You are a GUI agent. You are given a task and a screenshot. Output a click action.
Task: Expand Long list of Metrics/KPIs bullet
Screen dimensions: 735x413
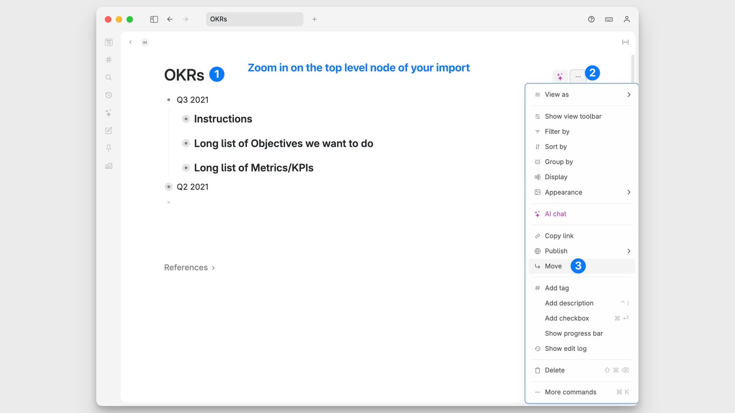tap(186, 168)
